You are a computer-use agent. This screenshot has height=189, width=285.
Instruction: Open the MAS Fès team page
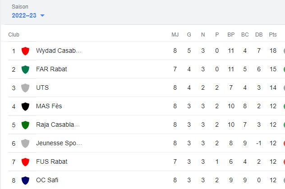tap(49, 106)
